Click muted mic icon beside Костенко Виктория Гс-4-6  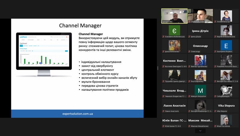(x=163, y=67)
